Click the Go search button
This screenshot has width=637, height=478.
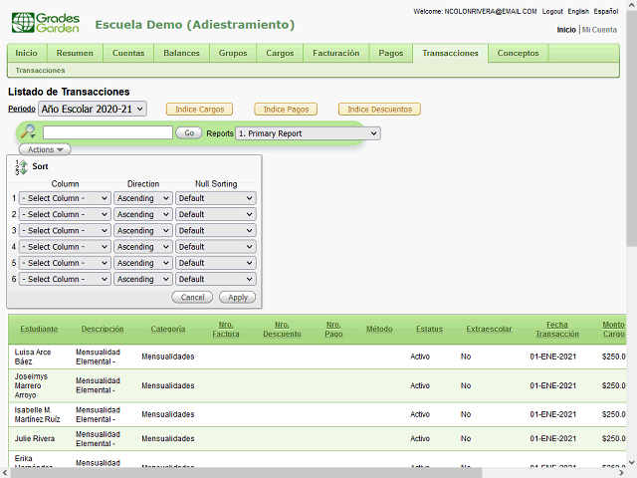click(x=188, y=132)
